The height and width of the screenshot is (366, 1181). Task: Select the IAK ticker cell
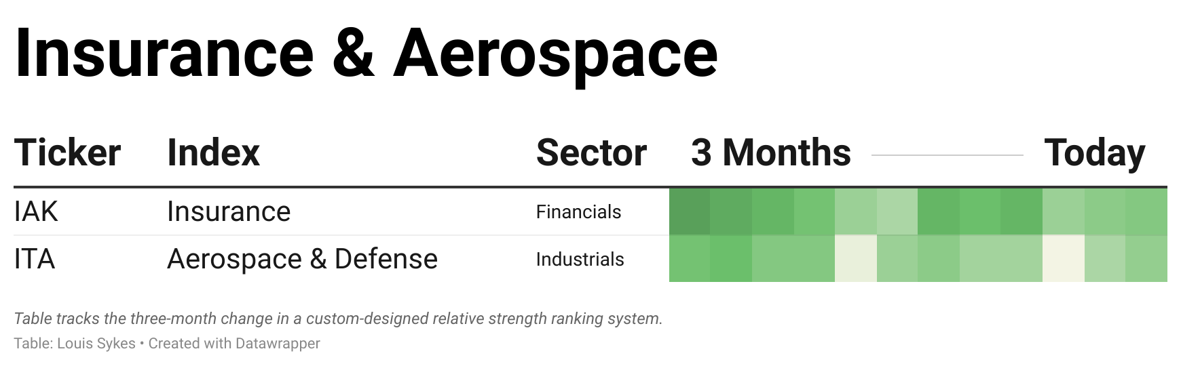[36, 211]
